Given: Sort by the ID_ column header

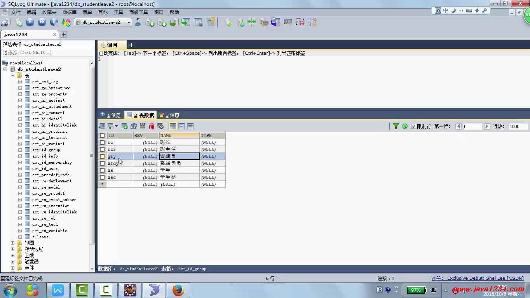Looking at the screenshot, I should click(120, 135).
